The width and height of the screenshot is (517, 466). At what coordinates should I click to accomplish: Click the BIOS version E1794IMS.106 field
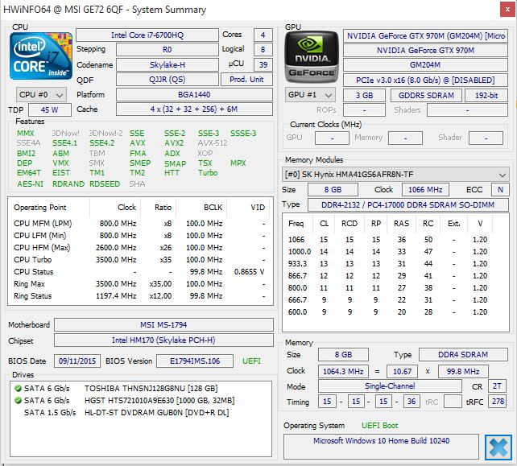(195, 361)
